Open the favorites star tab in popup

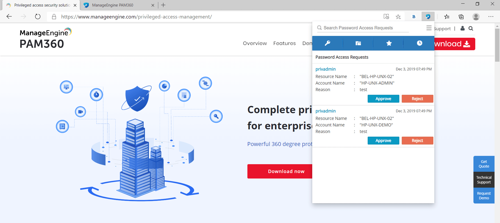389,43
